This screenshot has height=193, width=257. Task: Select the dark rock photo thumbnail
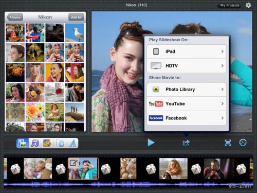55,33
